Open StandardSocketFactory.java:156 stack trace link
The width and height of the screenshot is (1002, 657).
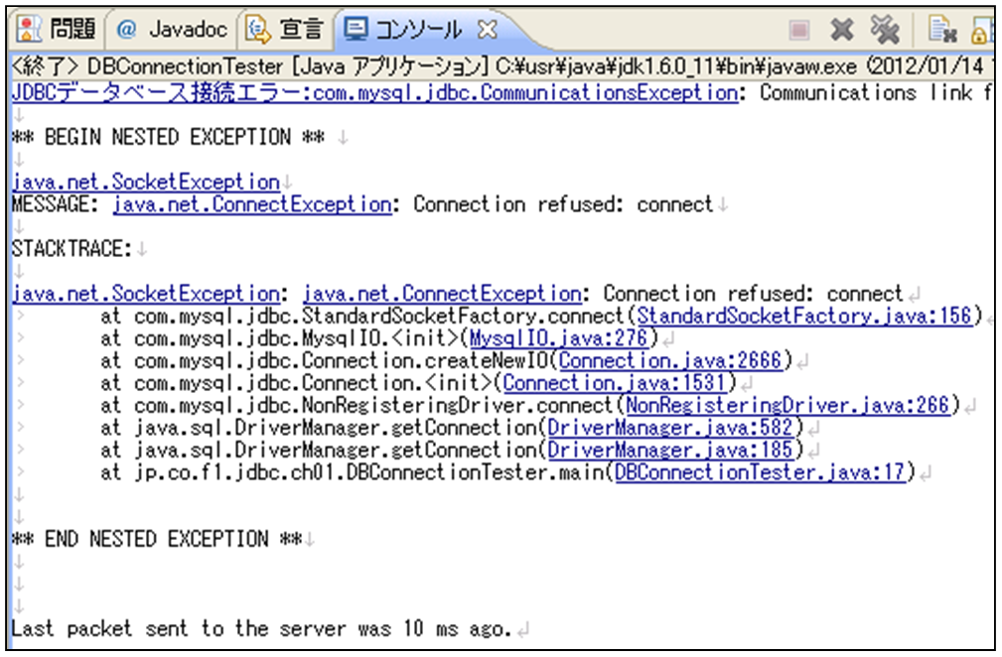coord(808,316)
